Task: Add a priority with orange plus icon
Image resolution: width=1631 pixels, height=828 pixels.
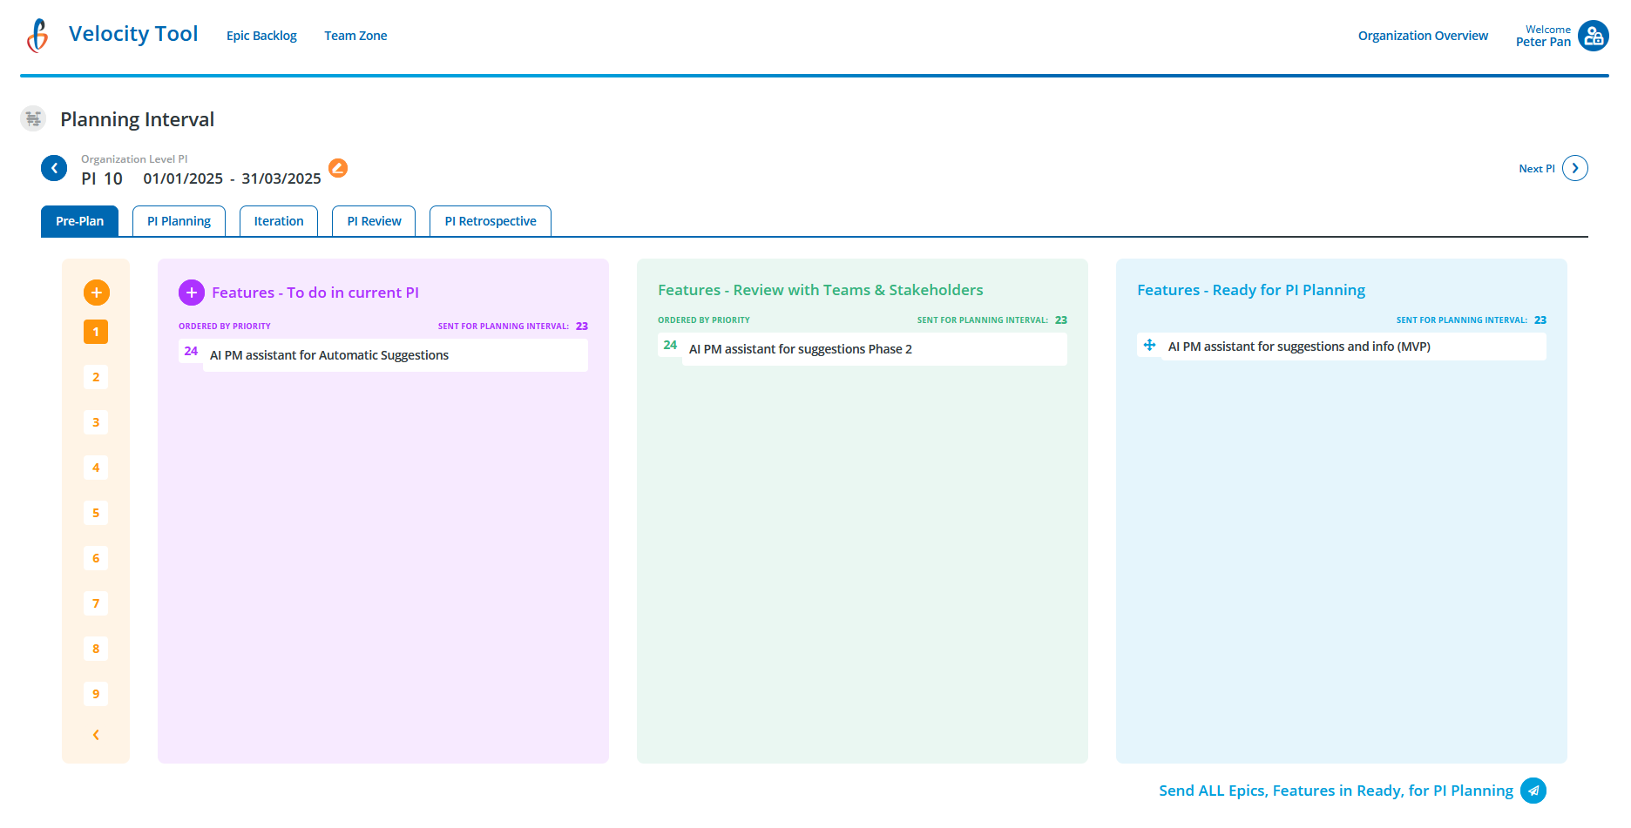Action: point(96,293)
